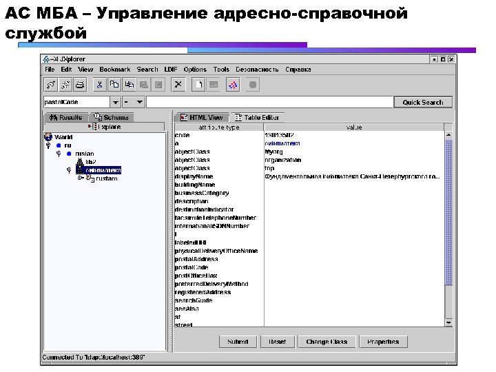
Task: Click the Reset button
Action: point(278,342)
